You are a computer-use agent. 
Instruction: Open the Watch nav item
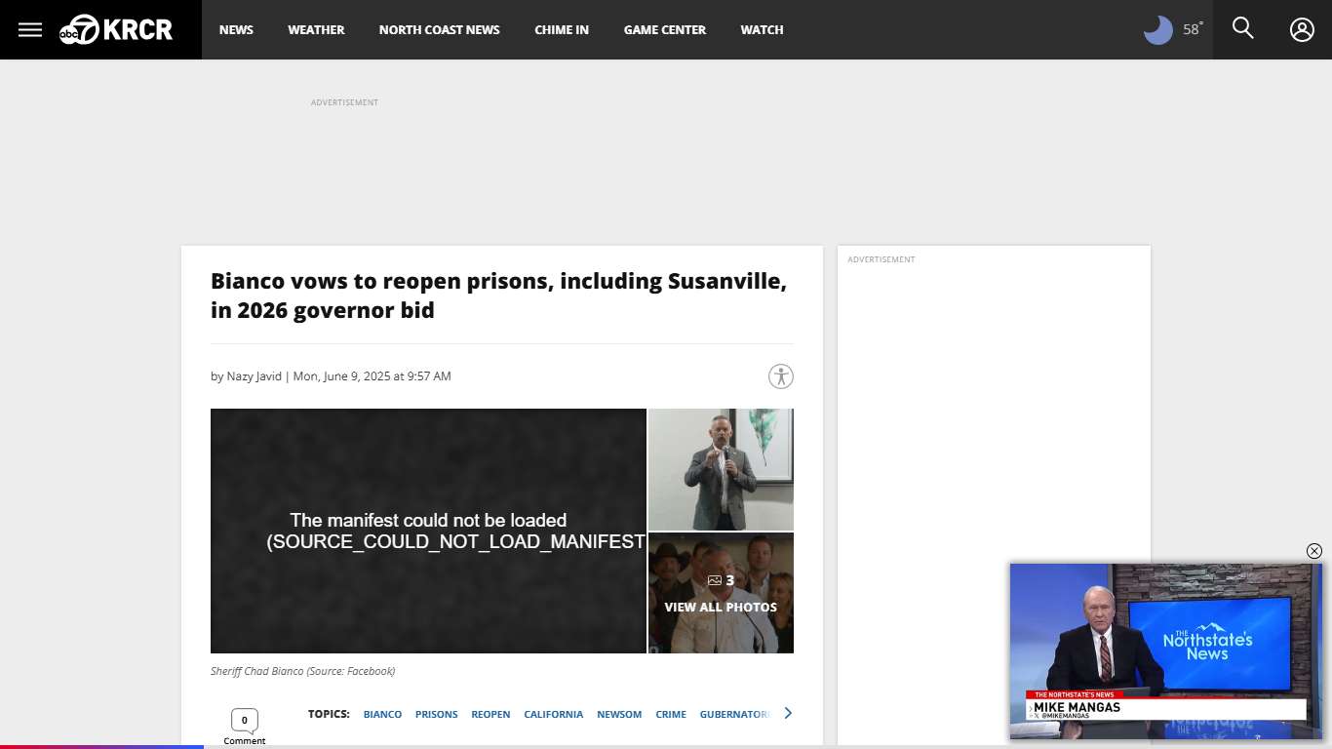(x=762, y=30)
